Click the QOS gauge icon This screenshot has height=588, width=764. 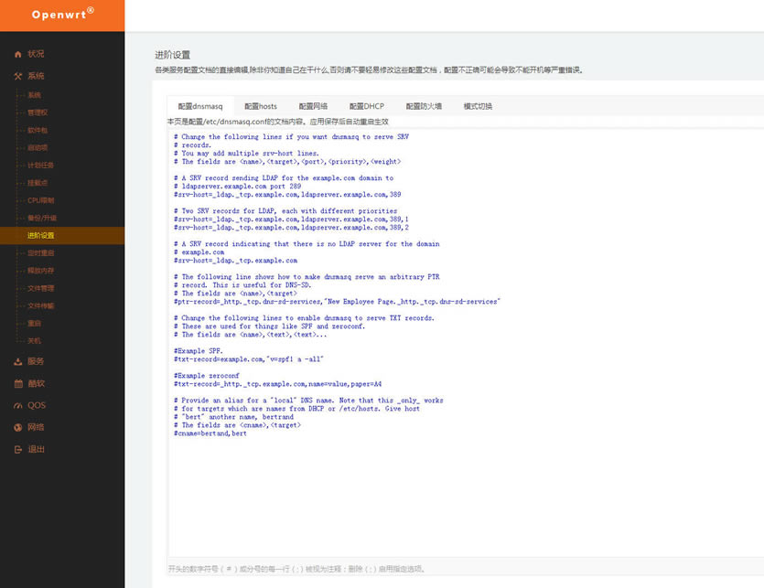pyautogui.click(x=17, y=405)
